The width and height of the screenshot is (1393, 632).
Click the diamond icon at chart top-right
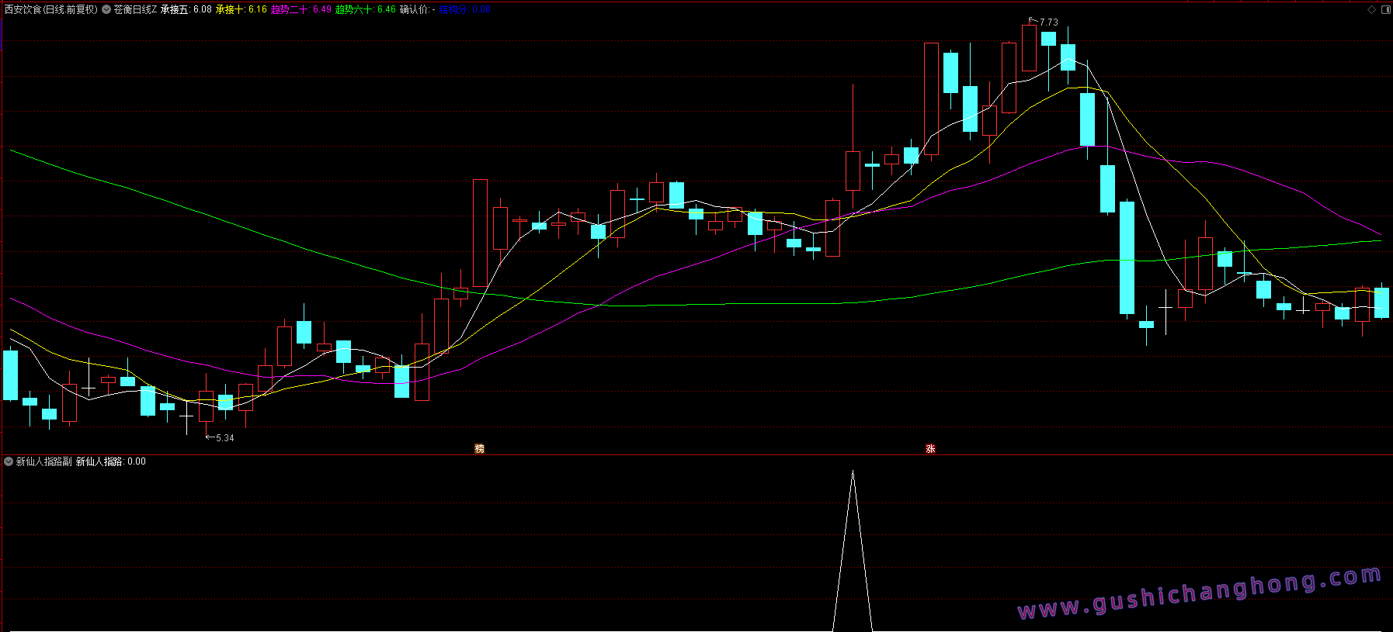pyautogui.click(x=1372, y=9)
